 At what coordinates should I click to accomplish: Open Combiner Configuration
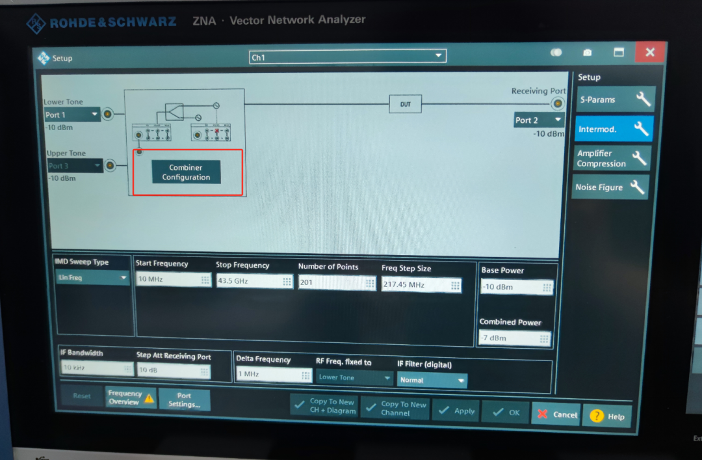(186, 172)
